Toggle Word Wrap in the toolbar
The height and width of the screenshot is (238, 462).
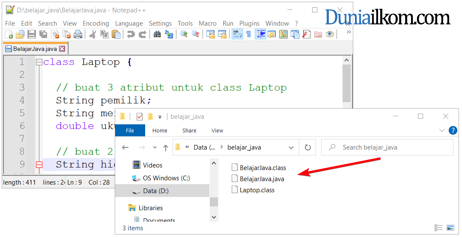coord(237,35)
